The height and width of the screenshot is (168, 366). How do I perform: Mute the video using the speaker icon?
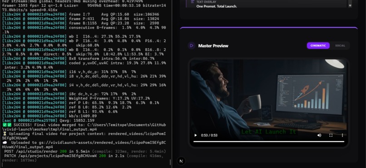click(x=319, y=135)
